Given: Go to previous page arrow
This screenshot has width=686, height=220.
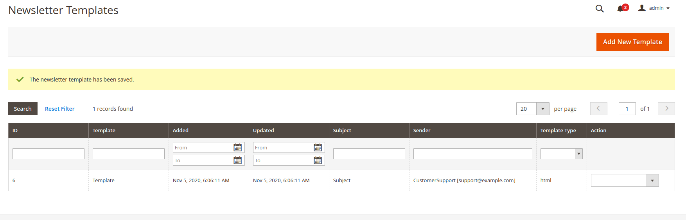Looking at the screenshot, I should point(598,108).
